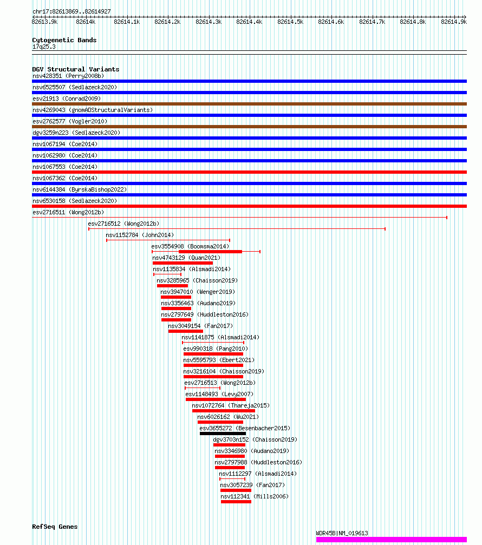Click the 82614k ruler tick label
Viewport: 482px width, 545px height.
click(86, 22)
